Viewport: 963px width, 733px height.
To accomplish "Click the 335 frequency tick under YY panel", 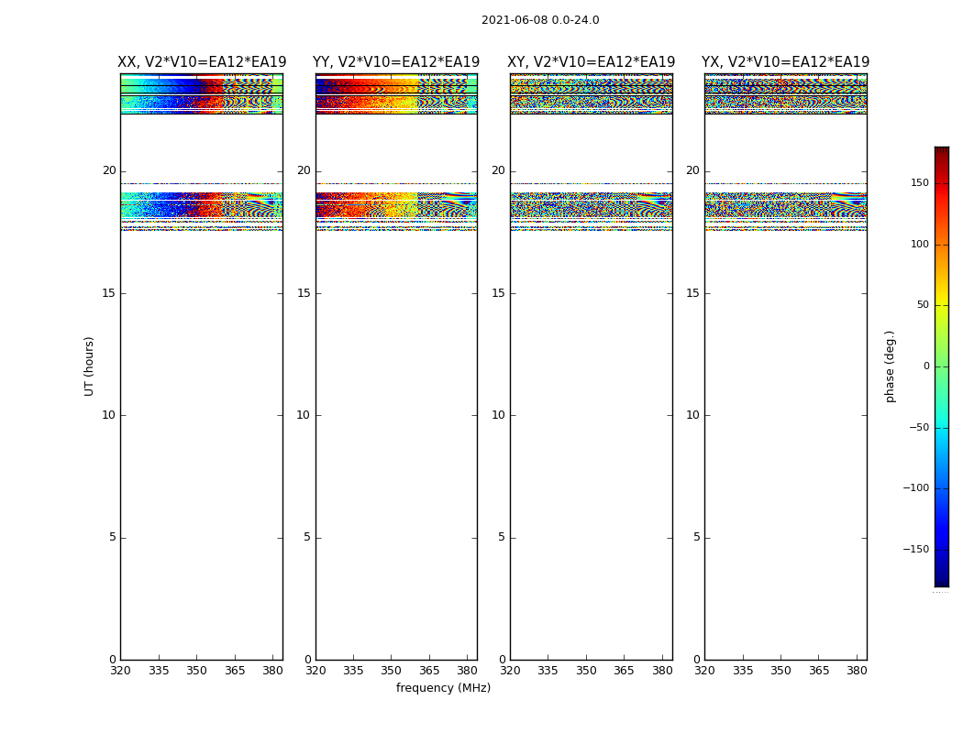I will pyautogui.click(x=353, y=671).
